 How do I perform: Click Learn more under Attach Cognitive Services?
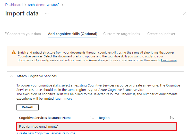(64, 99)
